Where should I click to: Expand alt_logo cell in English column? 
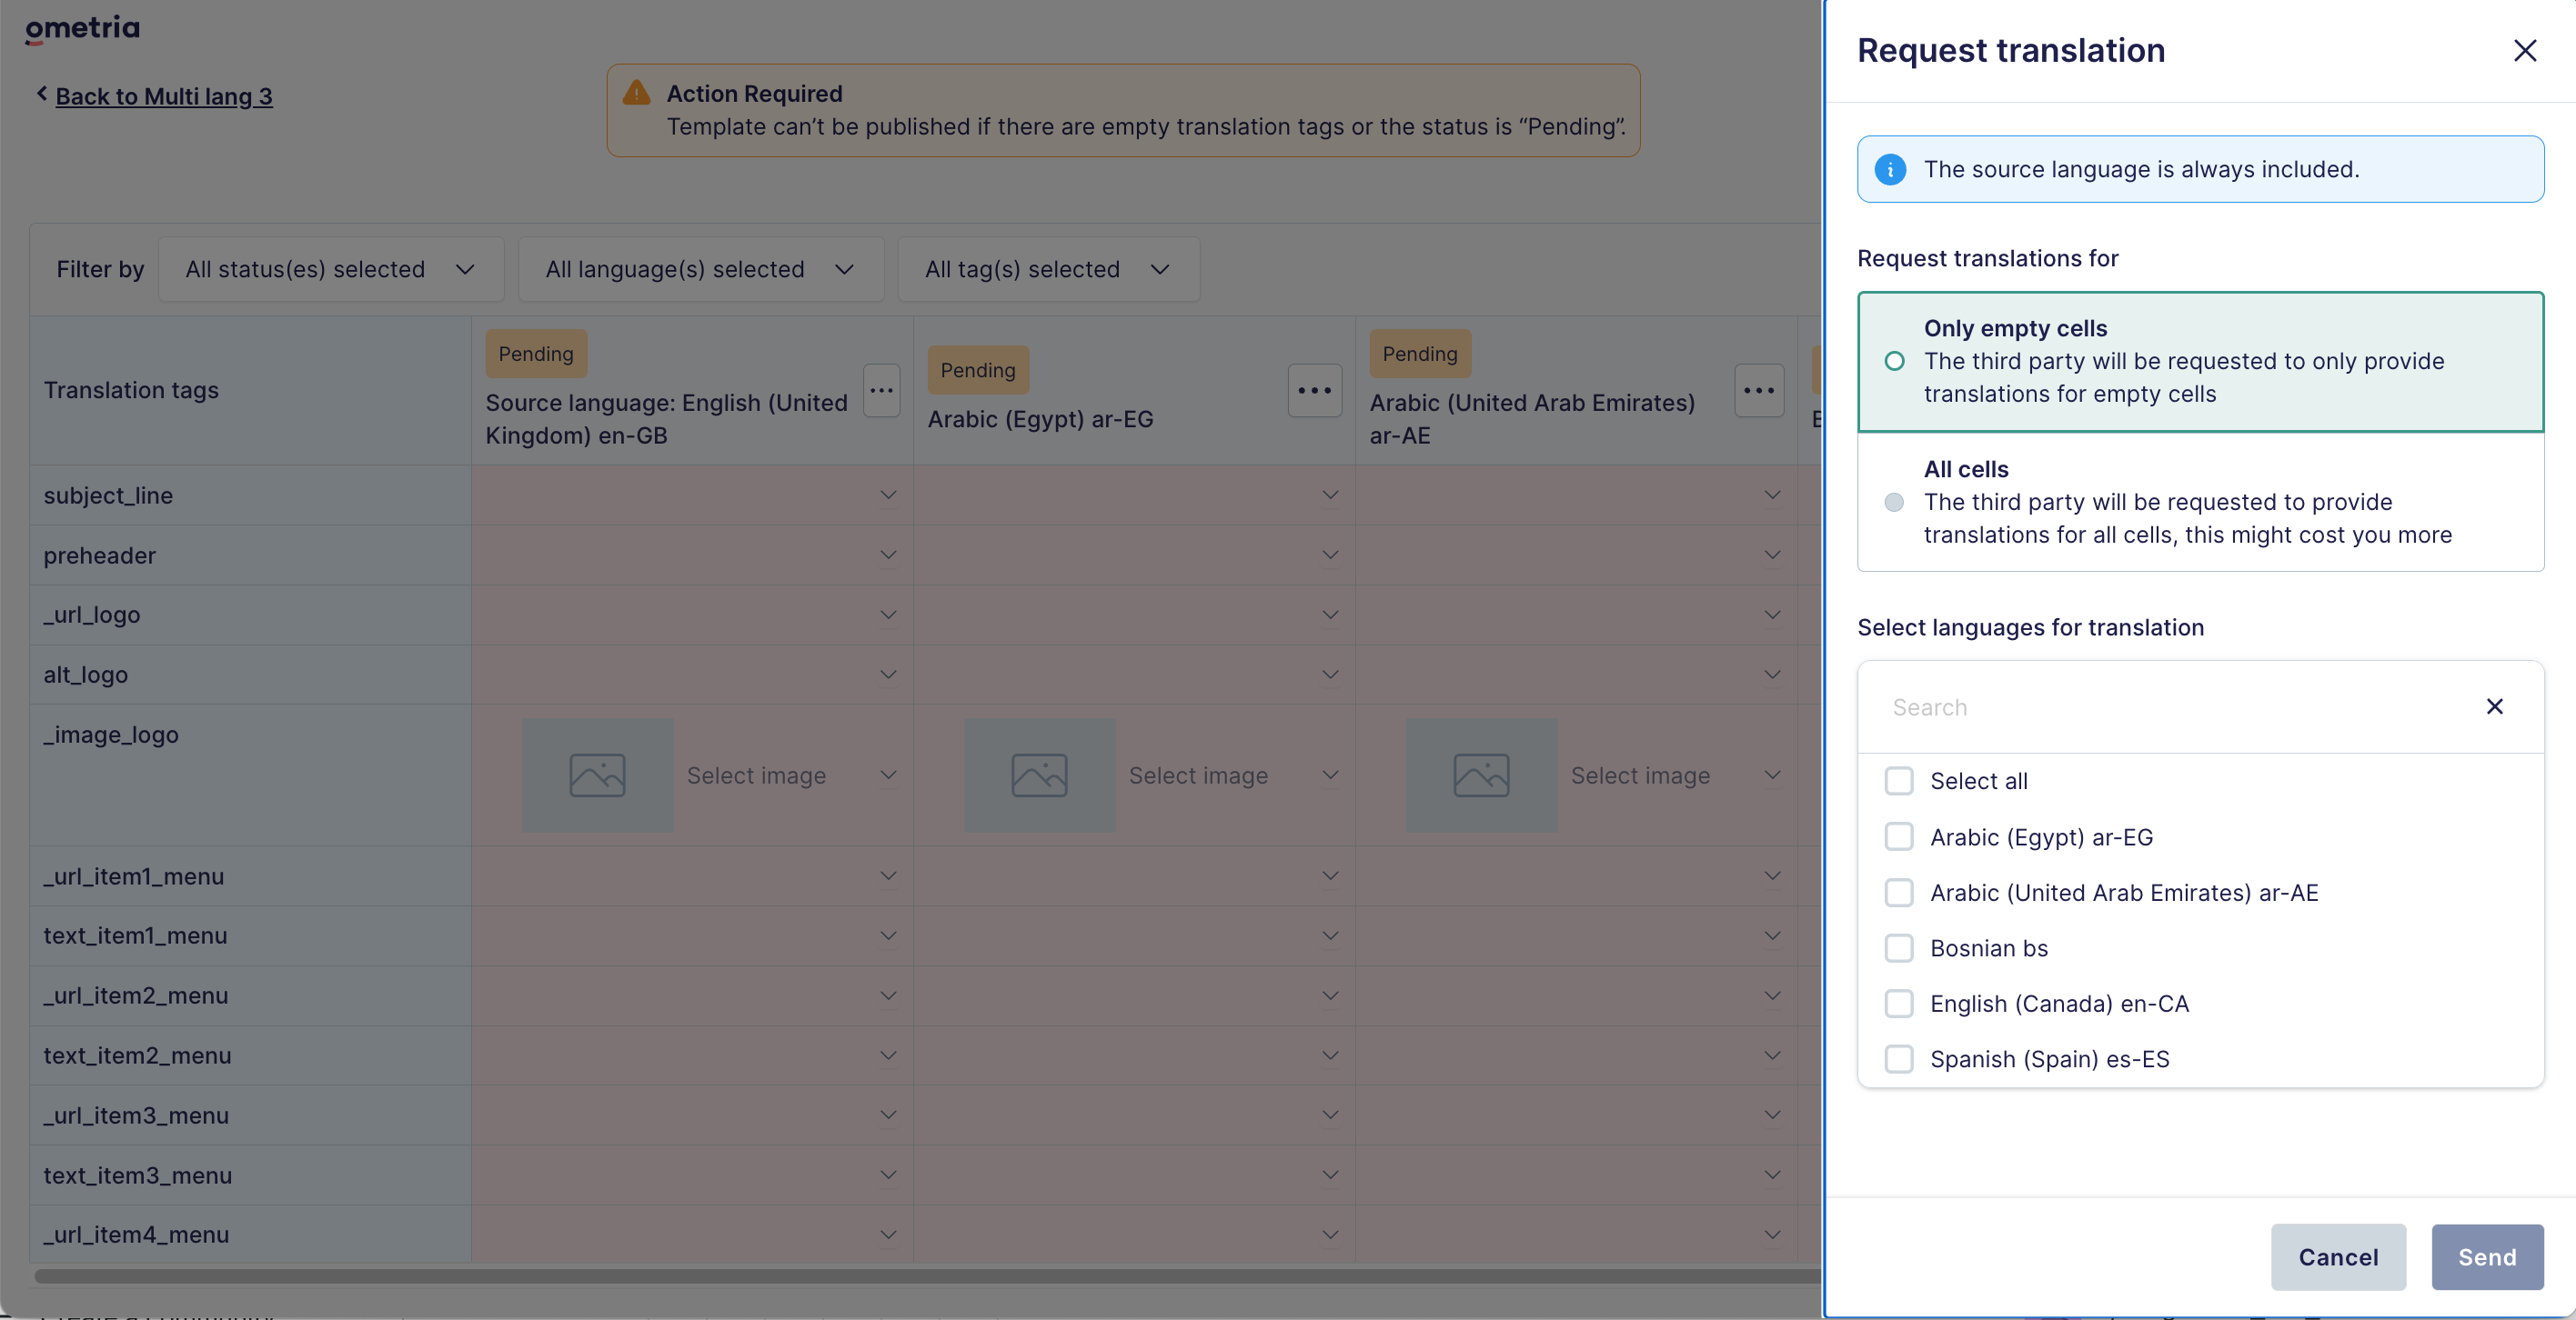coord(887,675)
